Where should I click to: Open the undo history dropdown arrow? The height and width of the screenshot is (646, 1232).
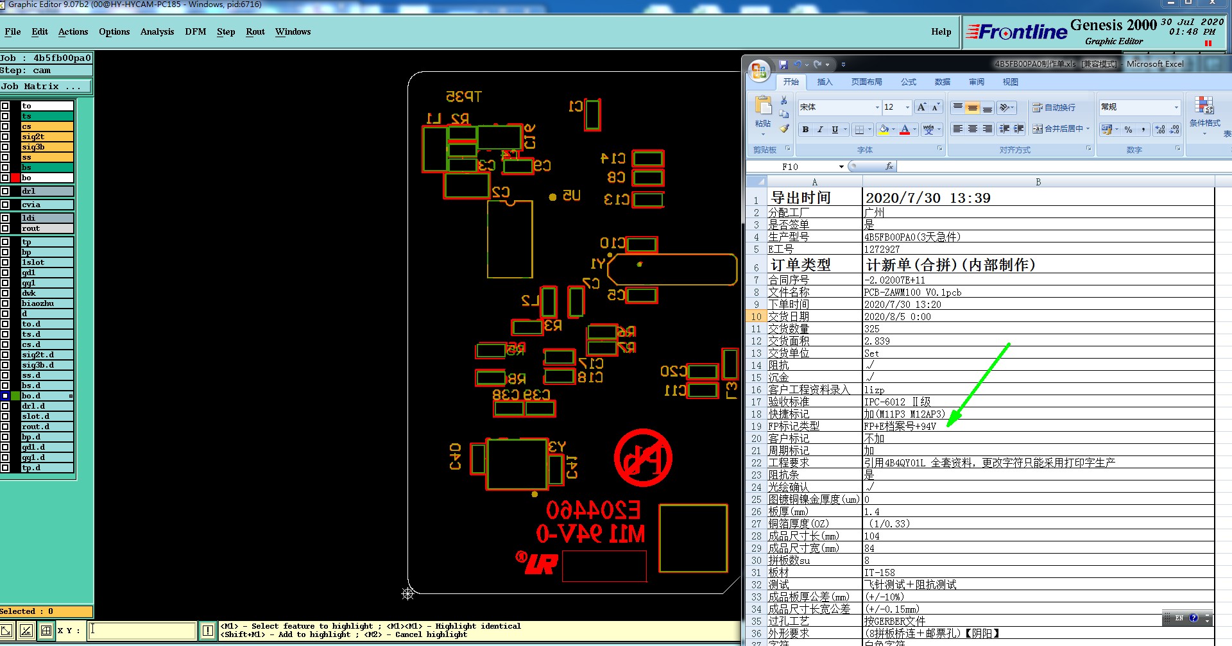point(807,65)
